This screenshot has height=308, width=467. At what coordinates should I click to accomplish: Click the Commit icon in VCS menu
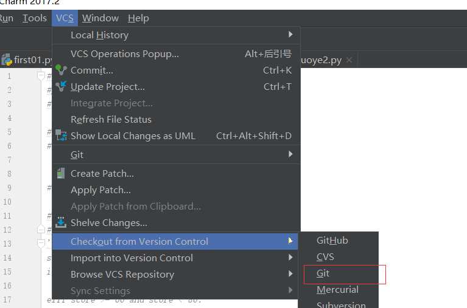click(61, 70)
